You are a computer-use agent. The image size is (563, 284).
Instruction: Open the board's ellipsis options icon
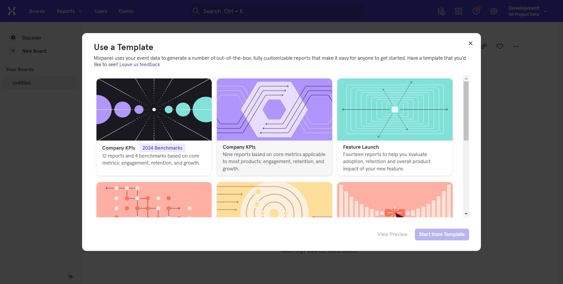tap(516, 46)
